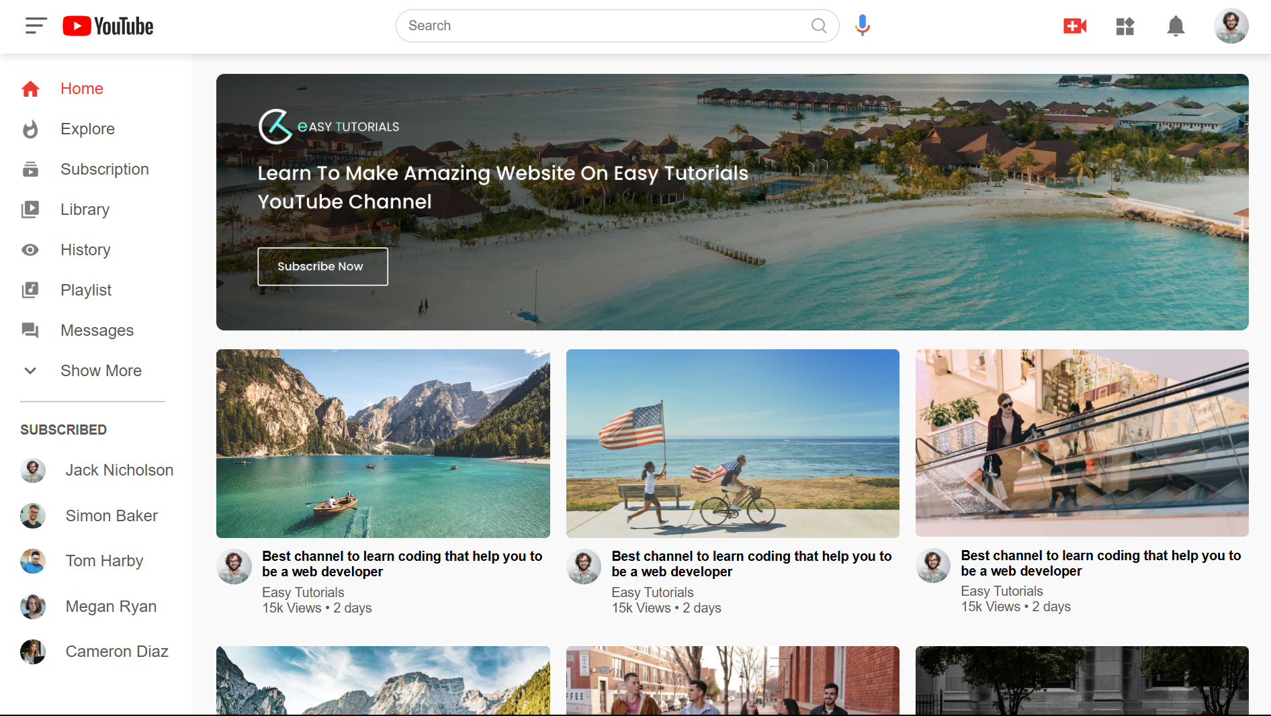
Task: Open the Playlist sidebar item
Action: [x=86, y=290]
